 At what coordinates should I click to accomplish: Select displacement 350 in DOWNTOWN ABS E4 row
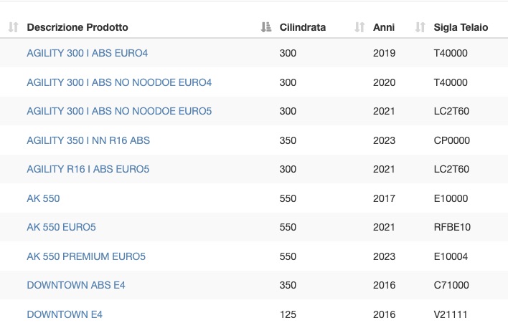point(288,285)
